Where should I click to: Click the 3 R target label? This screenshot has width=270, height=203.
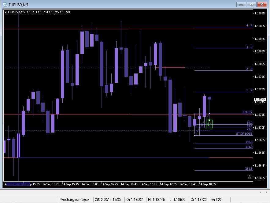[249, 47]
